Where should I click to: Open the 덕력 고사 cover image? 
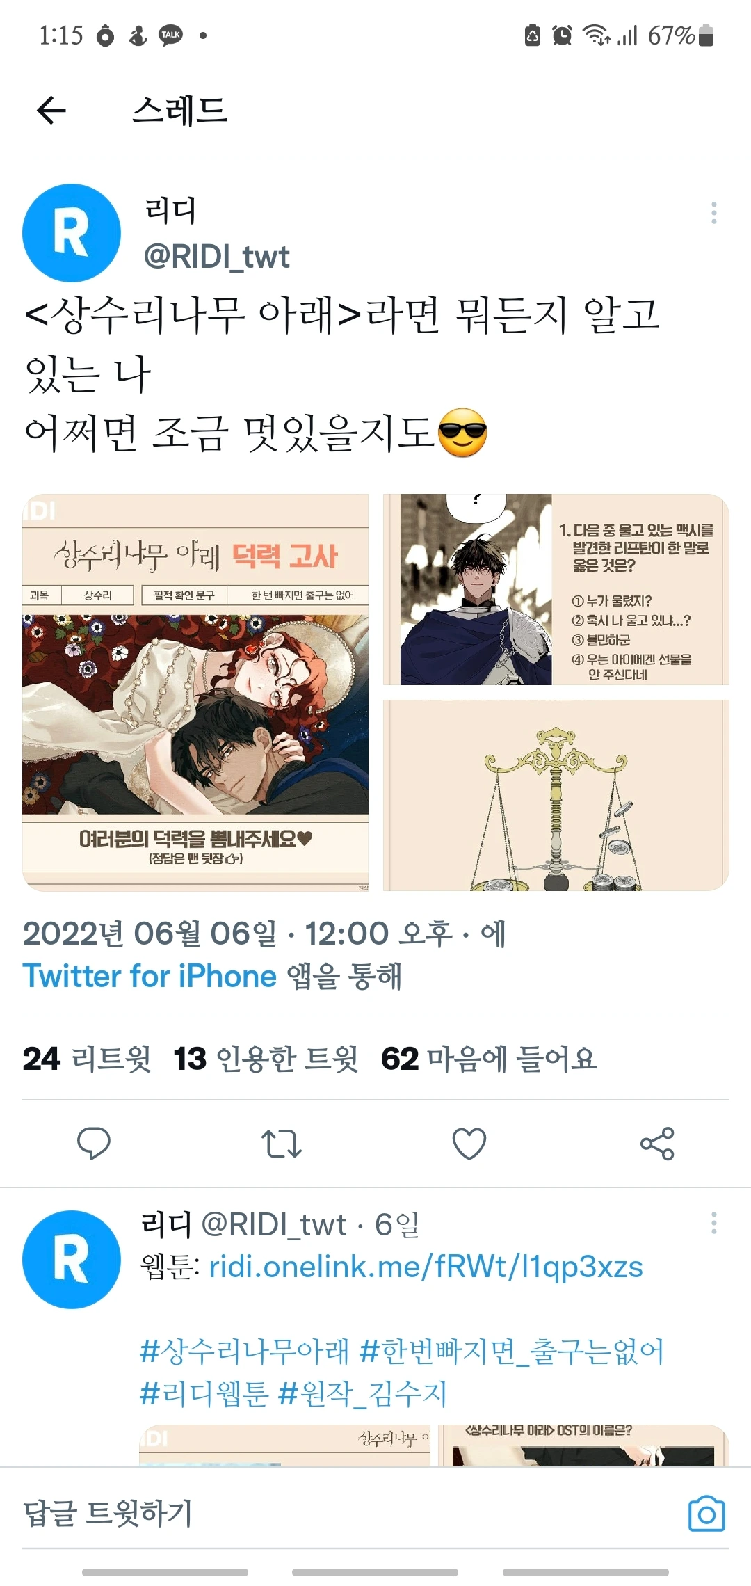pos(195,693)
